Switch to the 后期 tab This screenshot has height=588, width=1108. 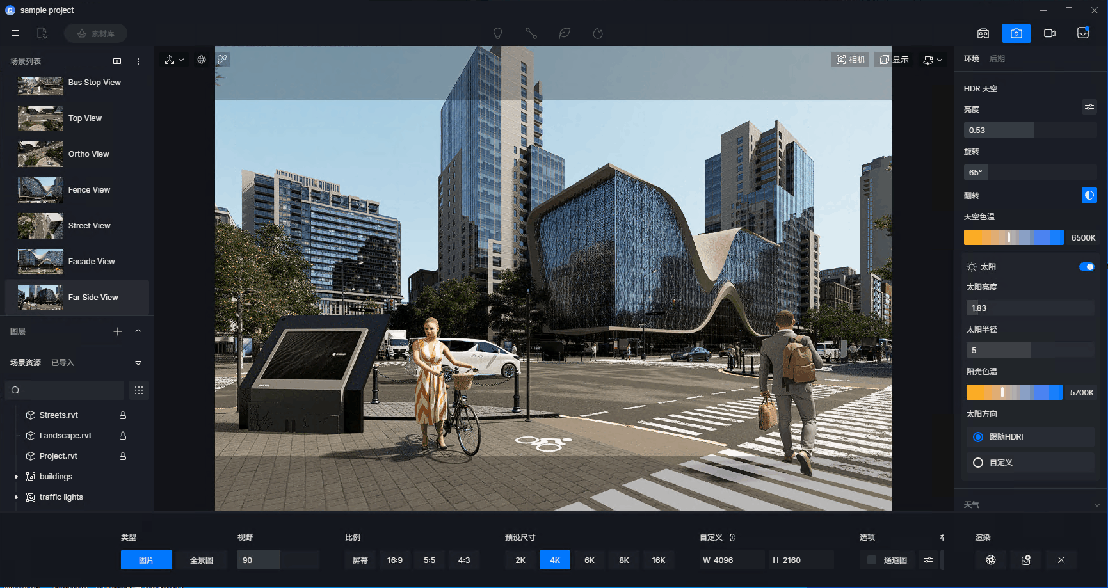point(997,59)
